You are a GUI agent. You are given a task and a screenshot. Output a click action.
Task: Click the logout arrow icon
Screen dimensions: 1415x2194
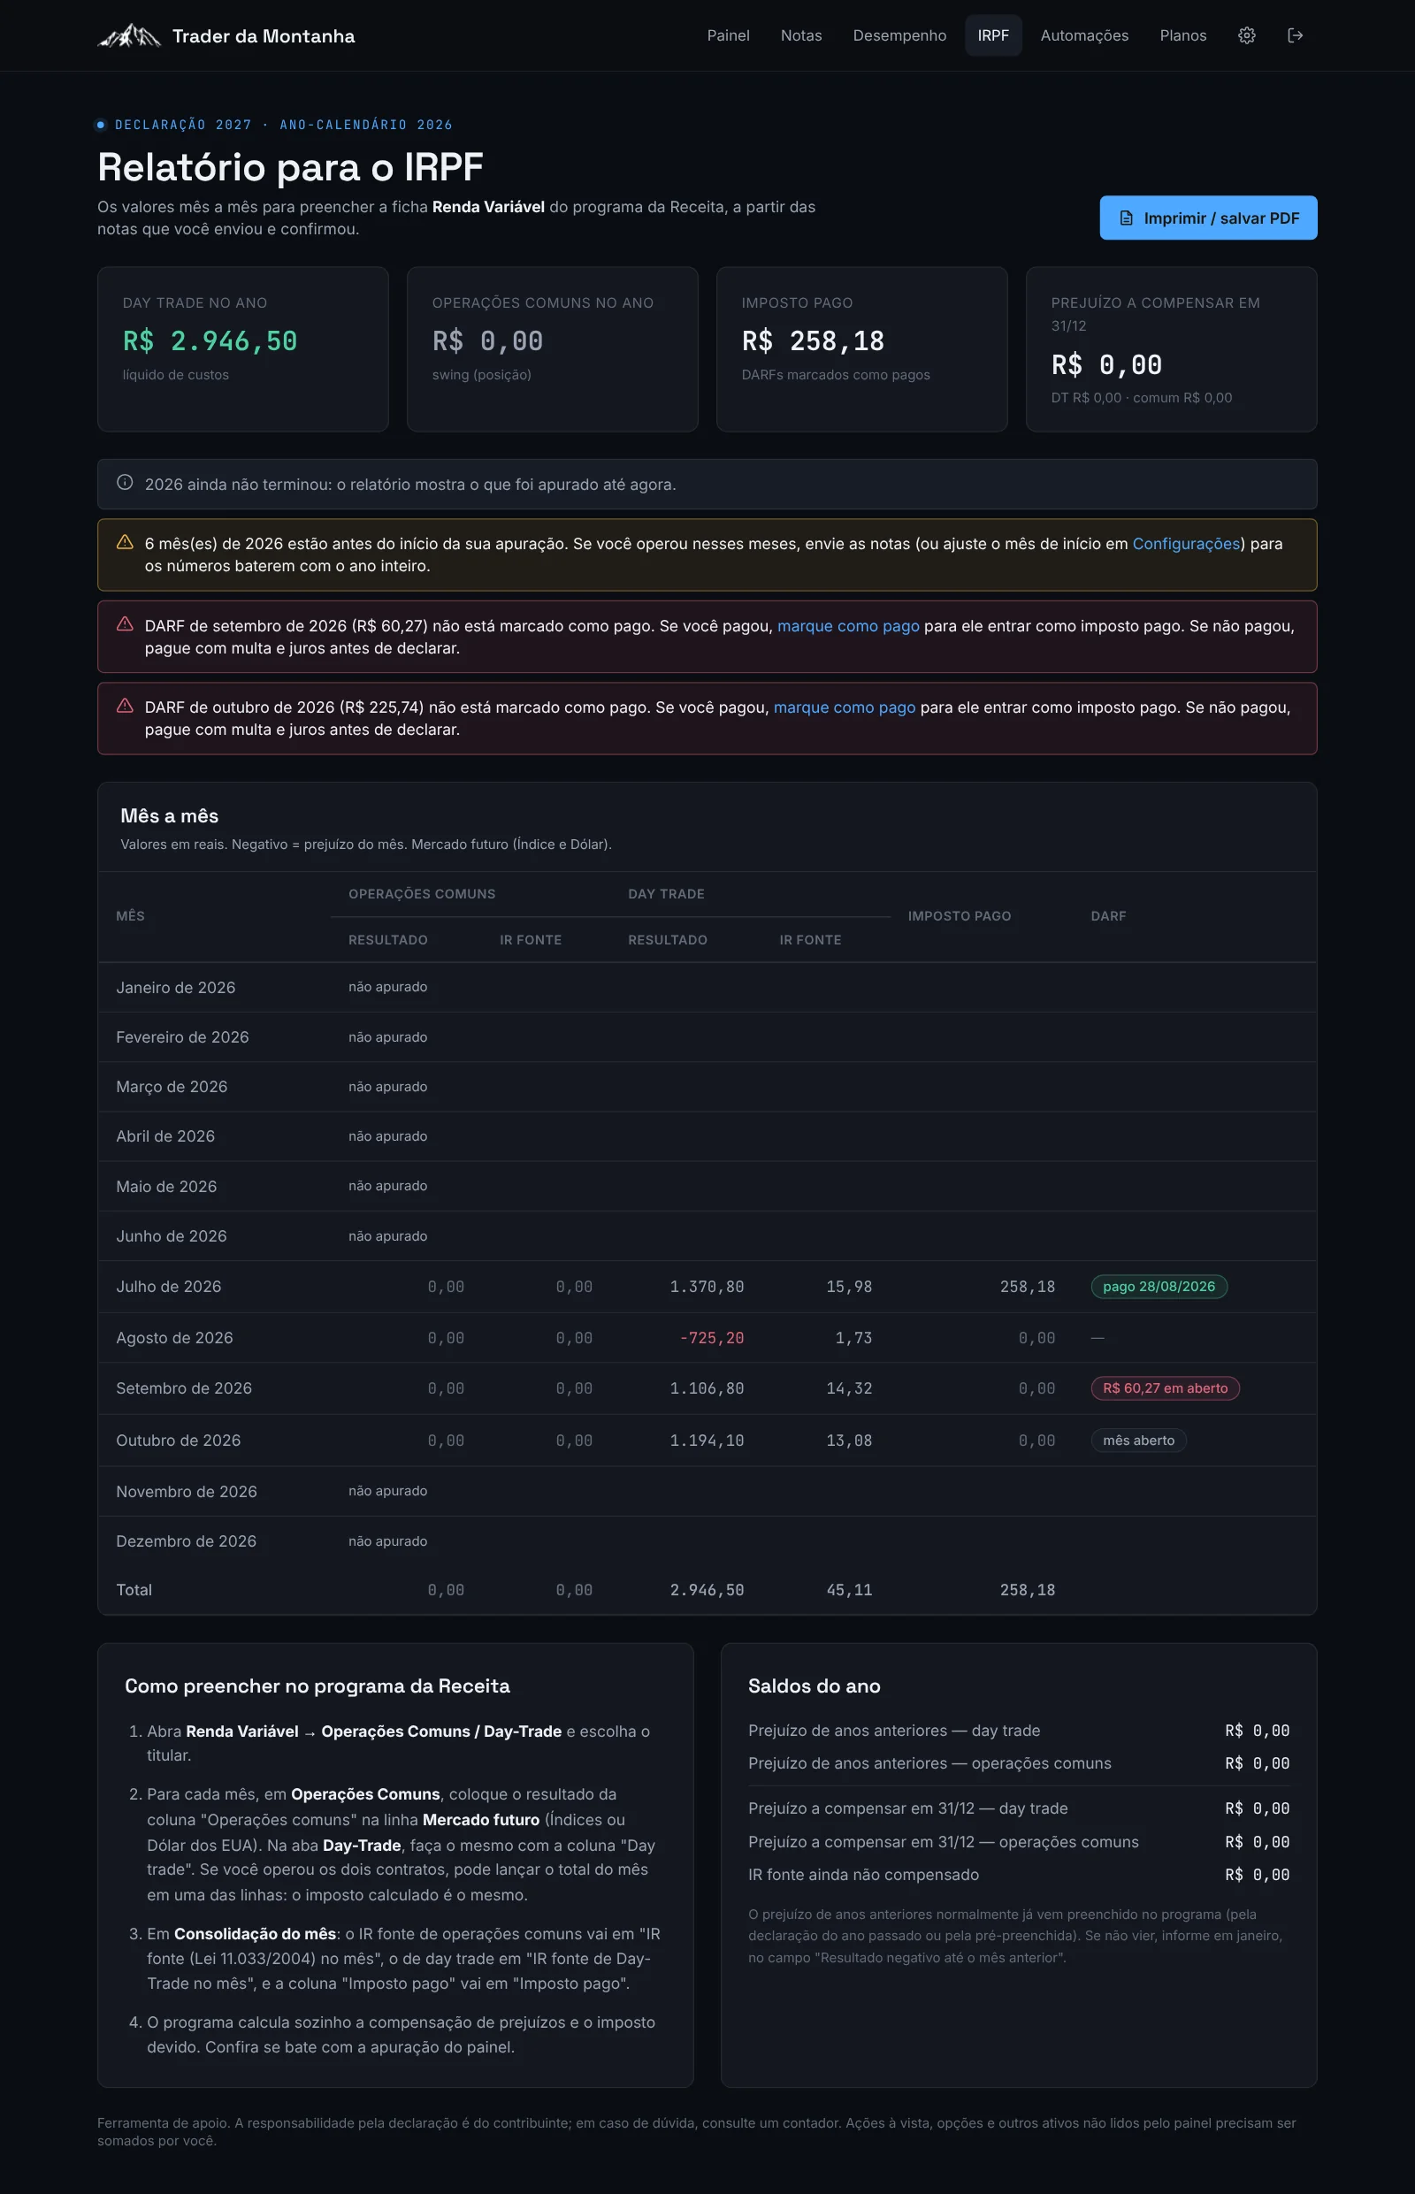pos(1296,36)
